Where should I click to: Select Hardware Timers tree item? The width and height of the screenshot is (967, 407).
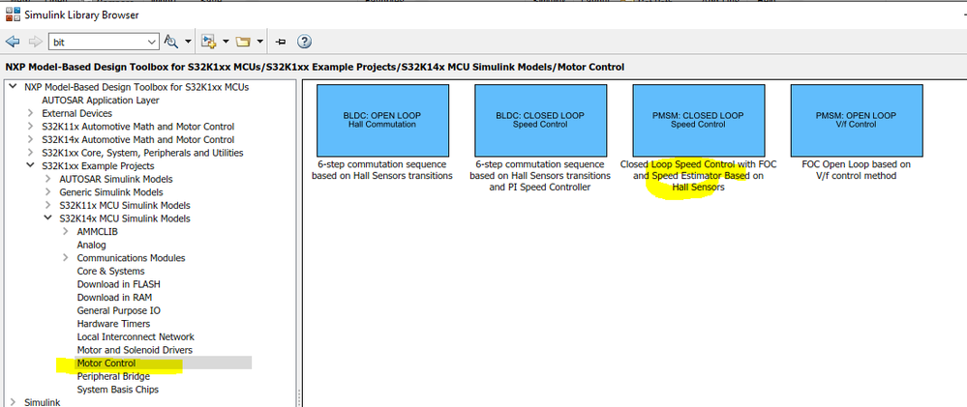(x=113, y=323)
